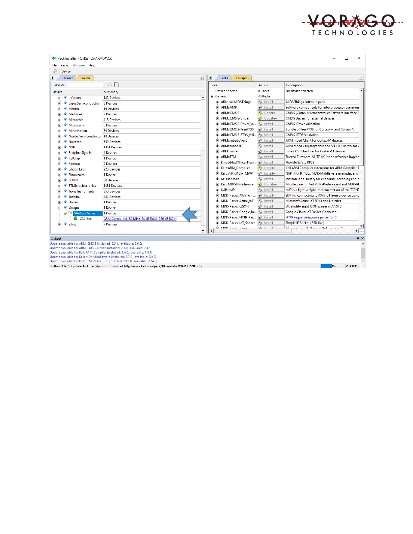Click the Packs pane horizontal scrollbar
413x534 pixels.
[x=283, y=231]
